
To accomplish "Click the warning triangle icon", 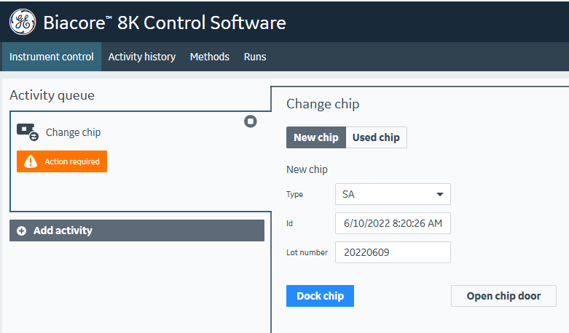I will pos(30,162).
